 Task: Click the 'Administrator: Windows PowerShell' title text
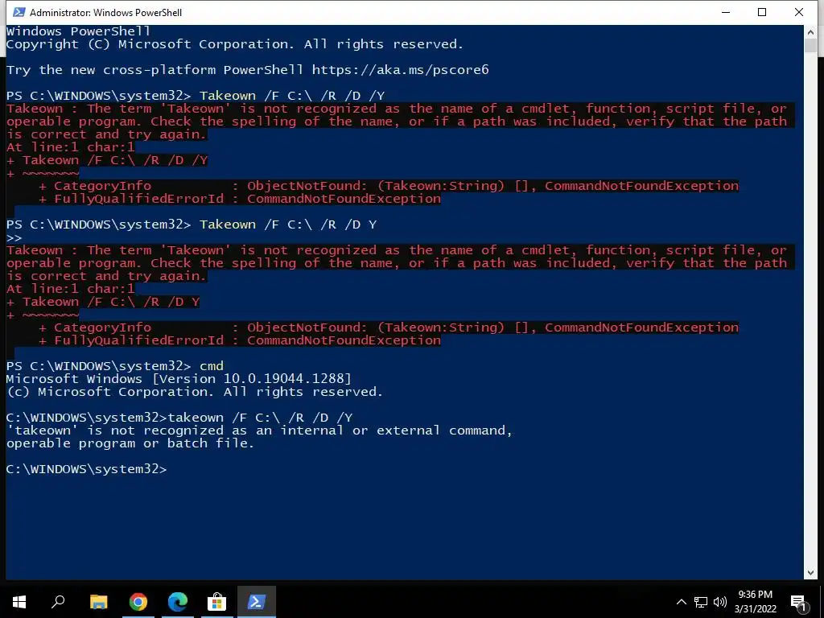pos(105,12)
